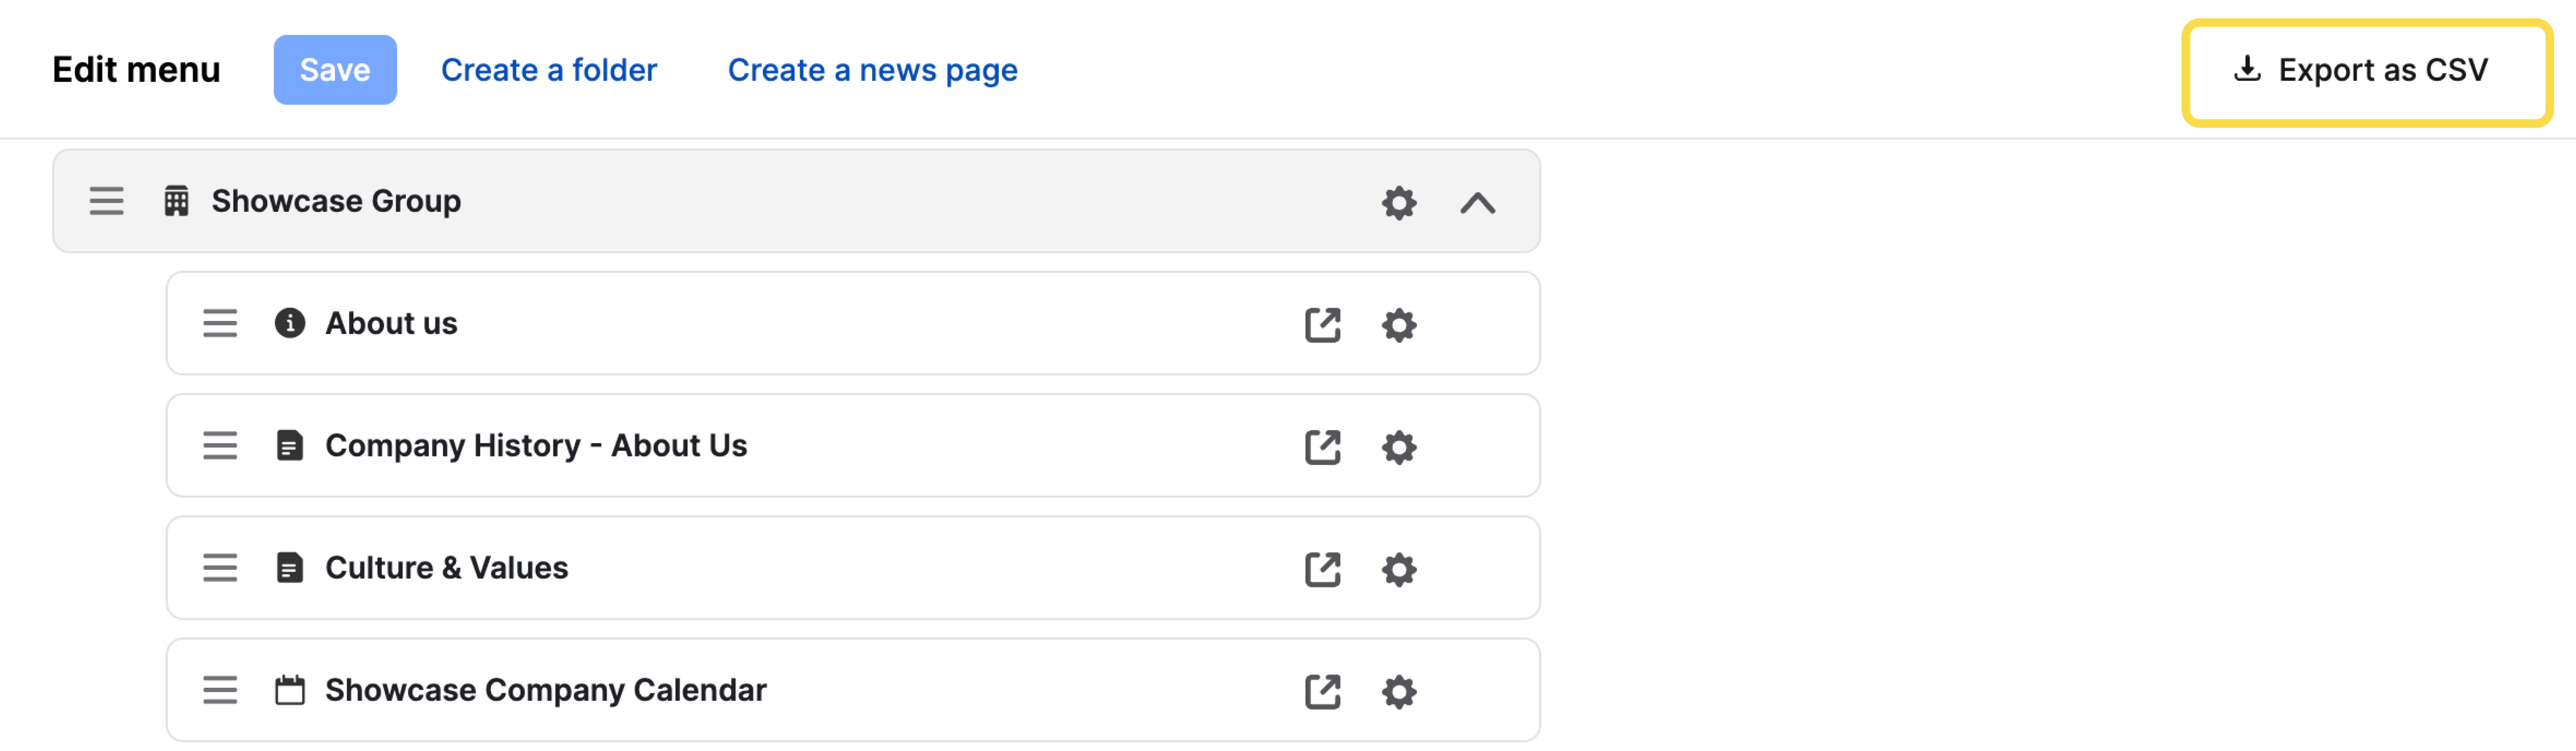The image size is (2576, 751).
Task: Click Create a news page link
Action: tap(872, 70)
